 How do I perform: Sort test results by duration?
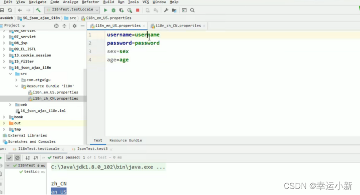[36, 157]
